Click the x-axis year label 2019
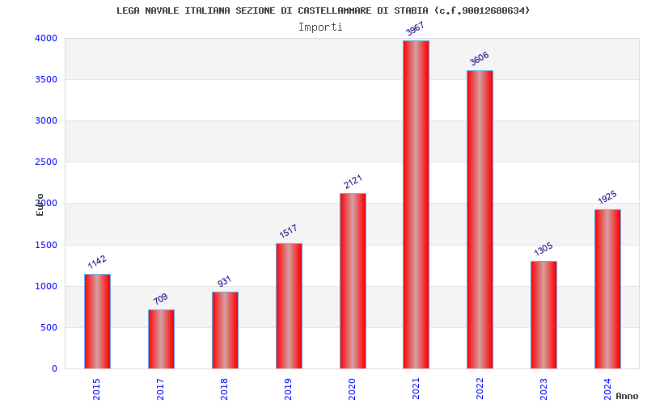 (x=288, y=389)
